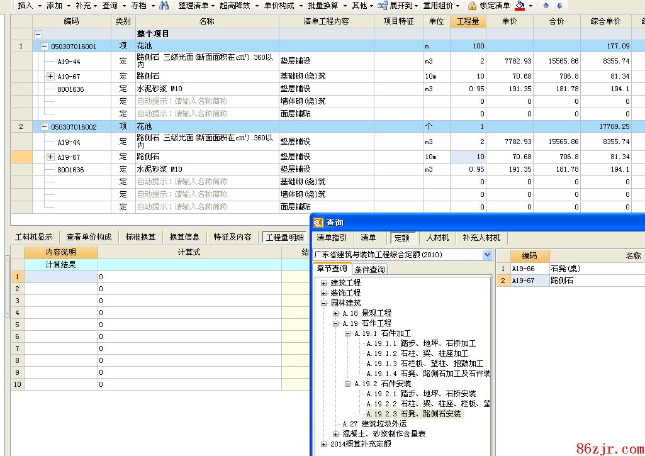Open the 整理清单 toolbar menu
Screen dimensions: 645x456
193,6
